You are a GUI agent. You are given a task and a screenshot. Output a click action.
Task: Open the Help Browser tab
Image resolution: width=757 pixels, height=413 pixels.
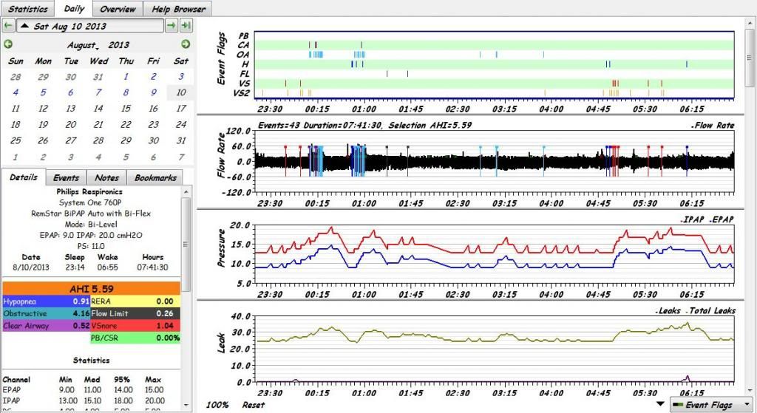(178, 9)
